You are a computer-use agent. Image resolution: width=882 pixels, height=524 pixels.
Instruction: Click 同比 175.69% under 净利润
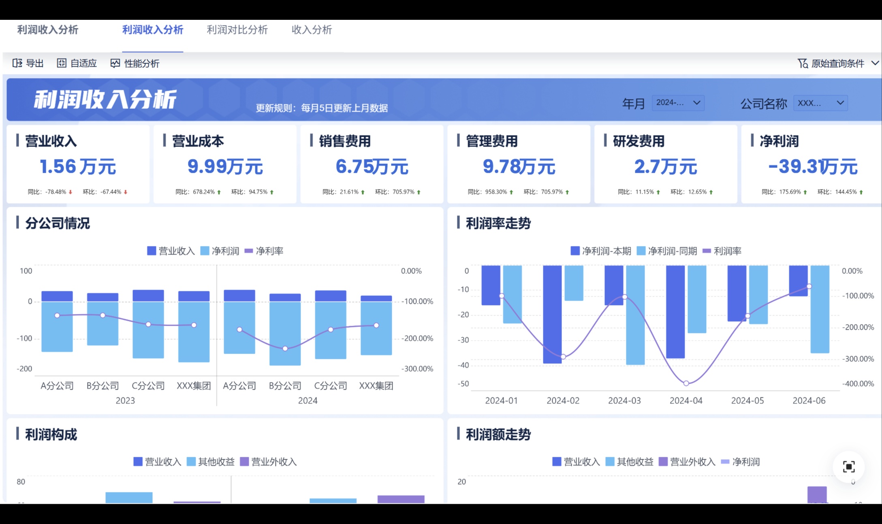pyautogui.click(x=784, y=192)
